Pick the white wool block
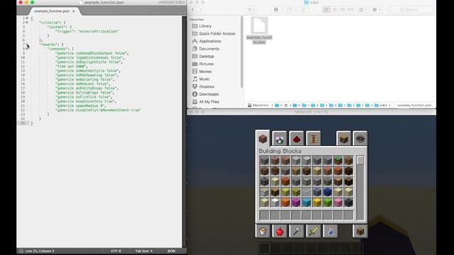 275,202
